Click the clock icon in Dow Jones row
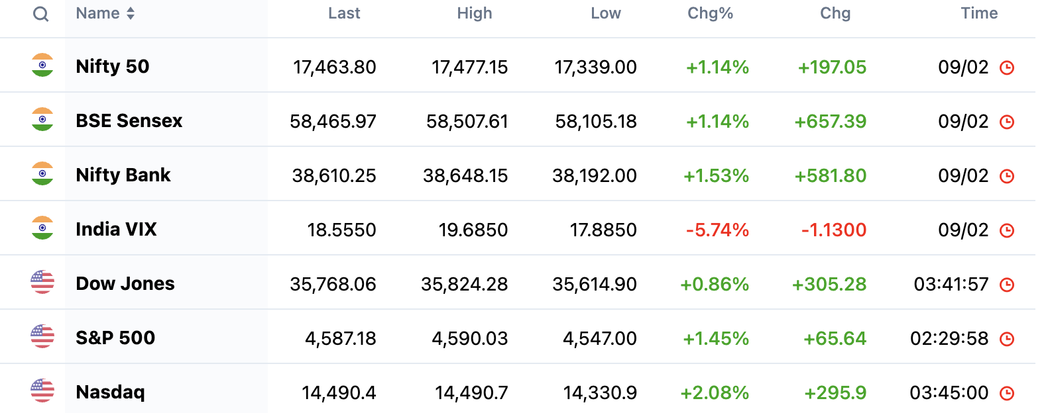 click(1007, 285)
